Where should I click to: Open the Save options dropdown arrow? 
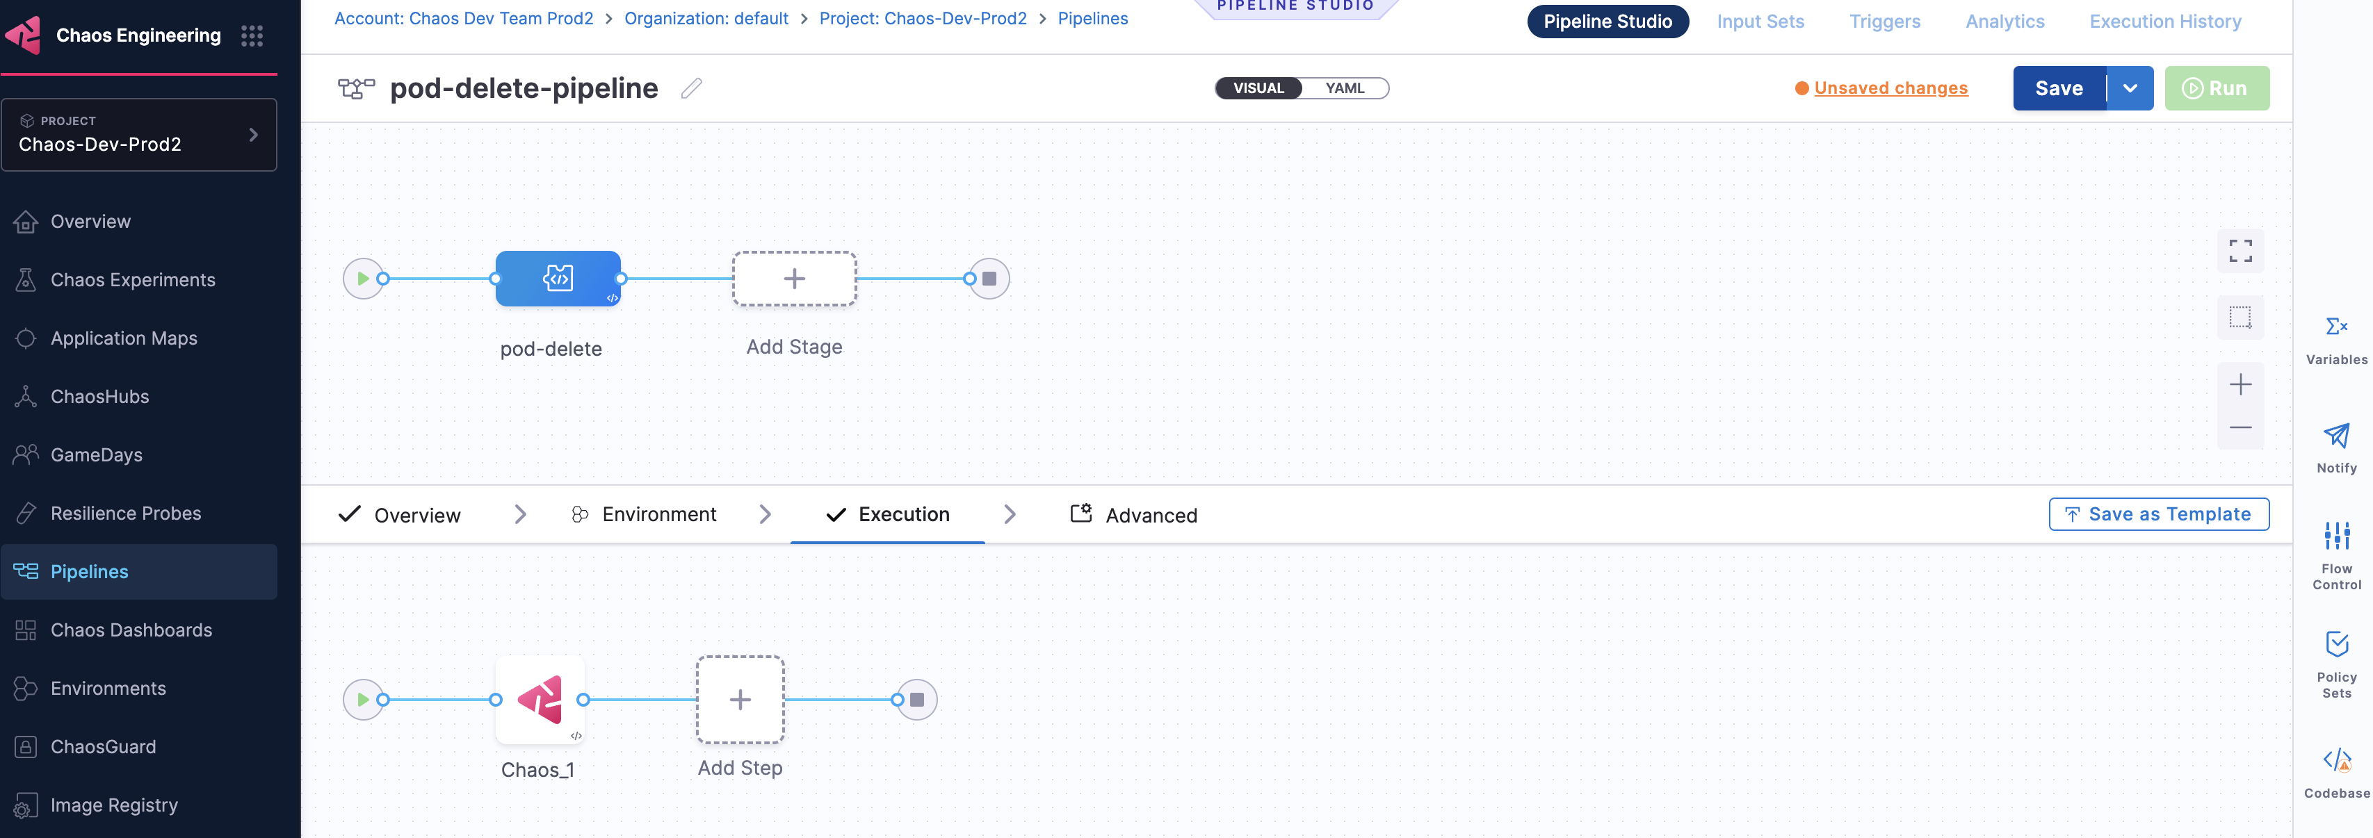pyautogui.click(x=2130, y=88)
